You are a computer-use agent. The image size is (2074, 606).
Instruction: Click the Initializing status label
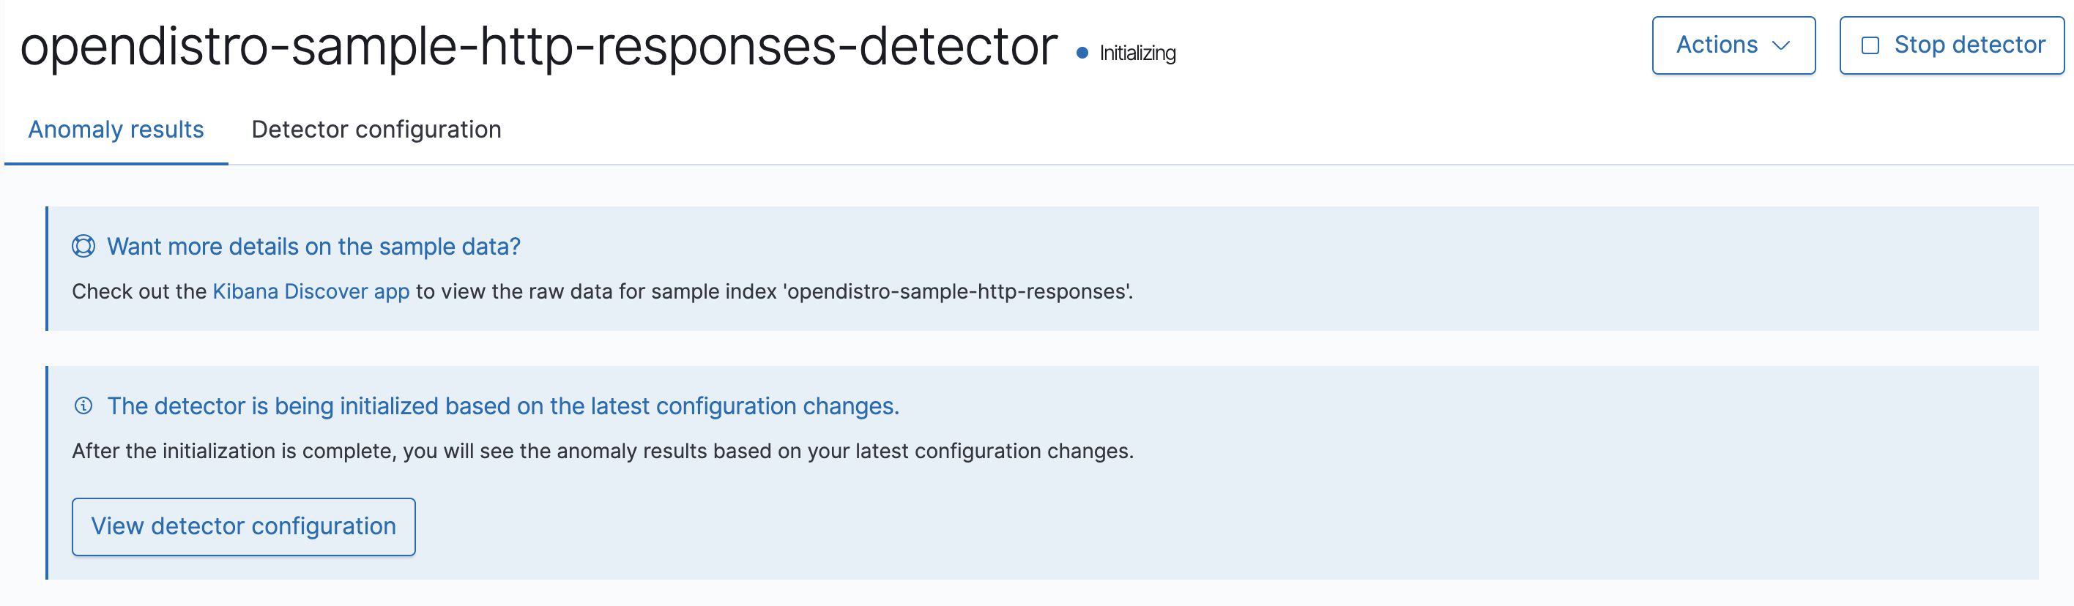click(x=1136, y=53)
